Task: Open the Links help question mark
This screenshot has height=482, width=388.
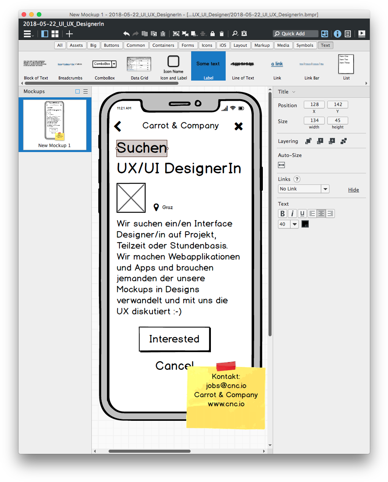Action: click(297, 179)
